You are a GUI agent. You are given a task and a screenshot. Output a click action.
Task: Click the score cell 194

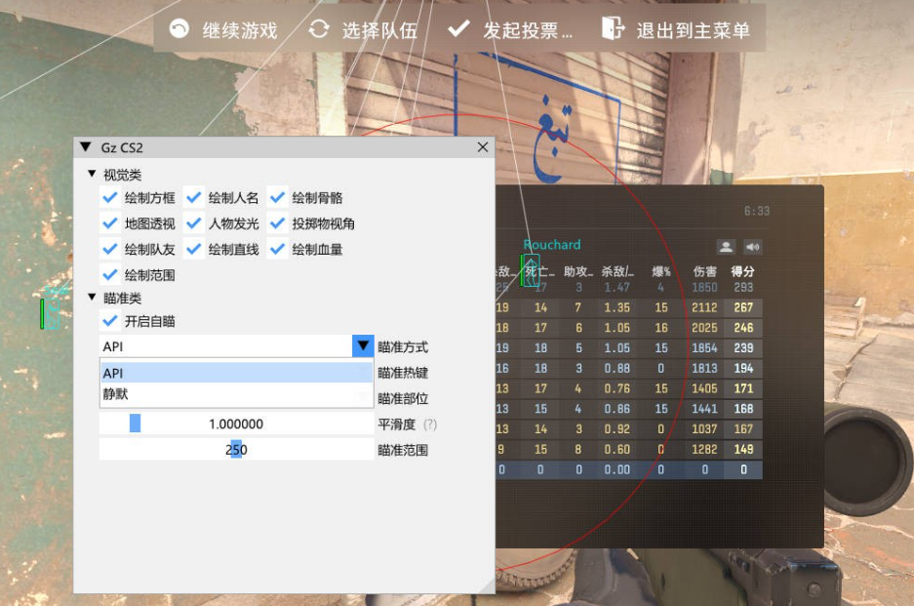[743, 368]
